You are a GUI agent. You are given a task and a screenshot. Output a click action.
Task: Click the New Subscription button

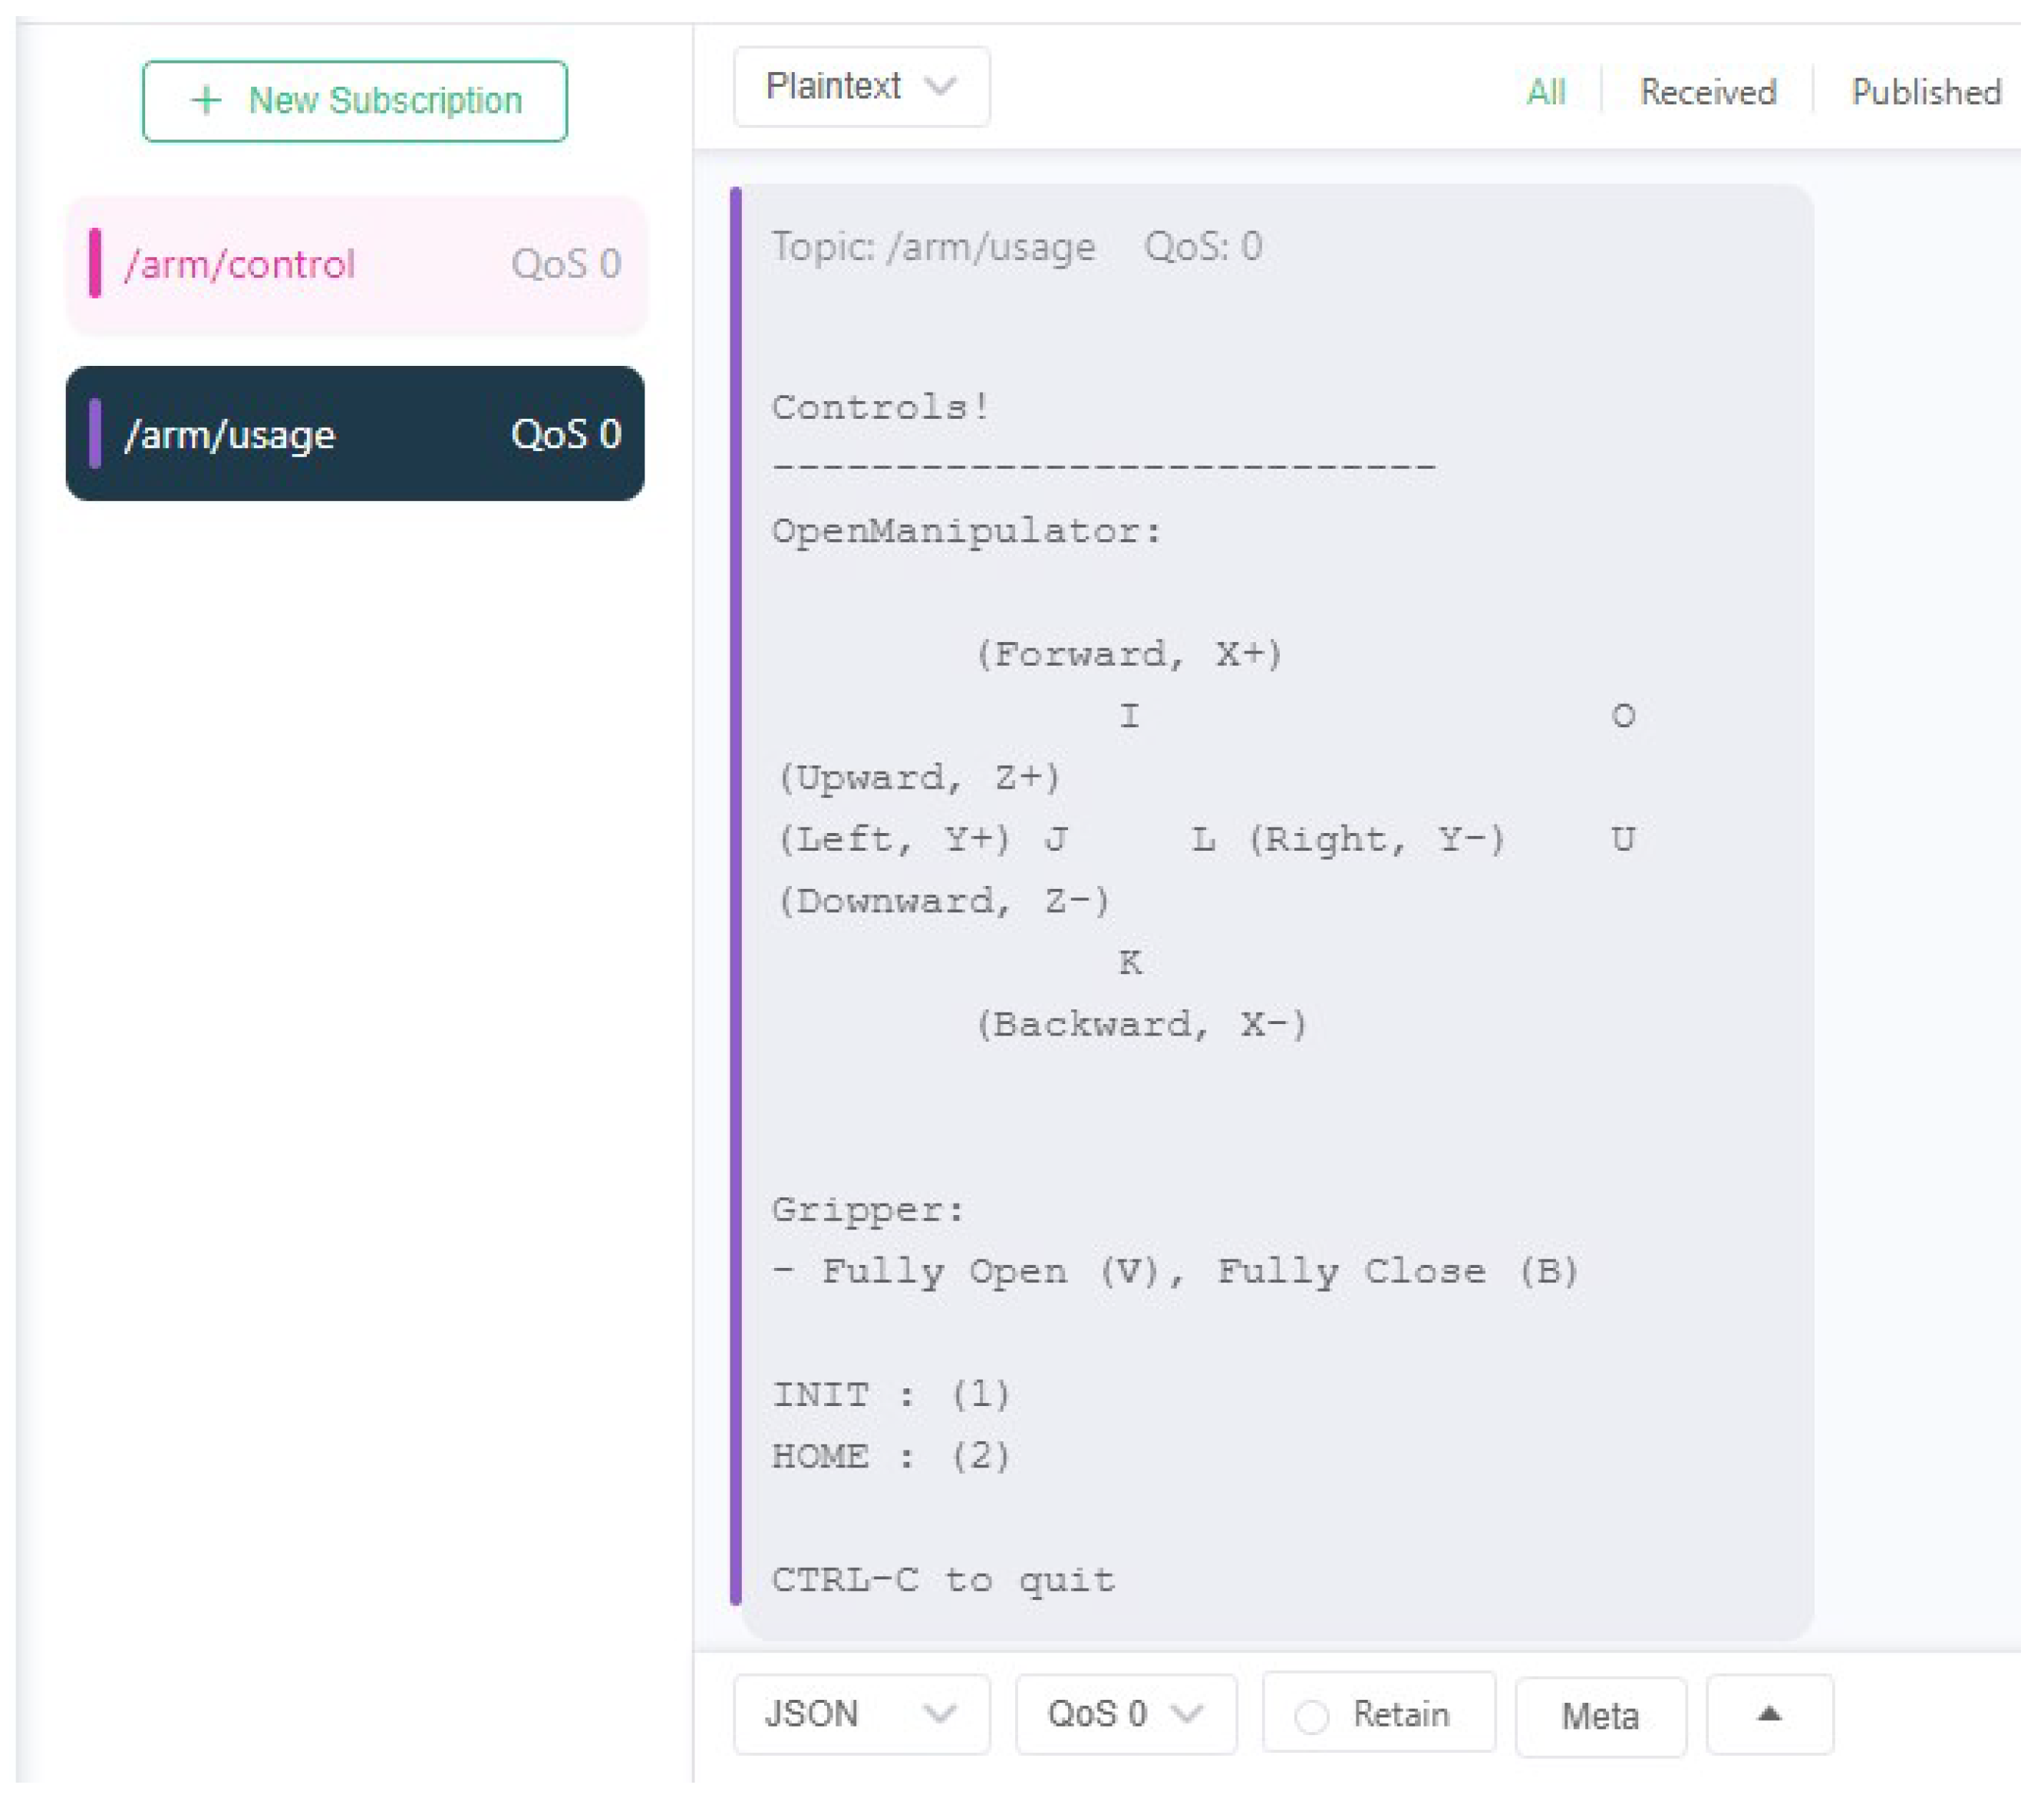355,101
